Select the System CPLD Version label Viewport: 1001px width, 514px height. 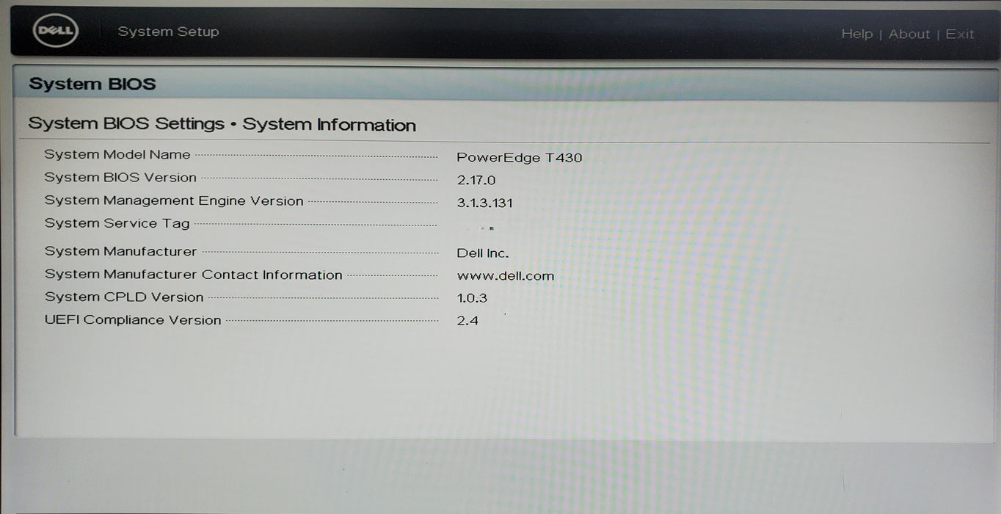tap(124, 297)
